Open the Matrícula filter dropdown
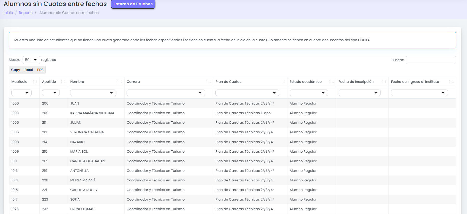 click(22, 93)
